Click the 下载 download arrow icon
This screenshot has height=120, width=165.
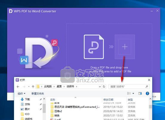click(x=22, y=99)
